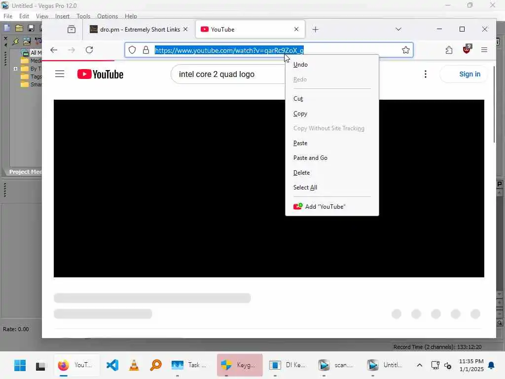The image size is (505, 379).
Task: Expand the list all tabs chevron
Action: tap(398, 29)
